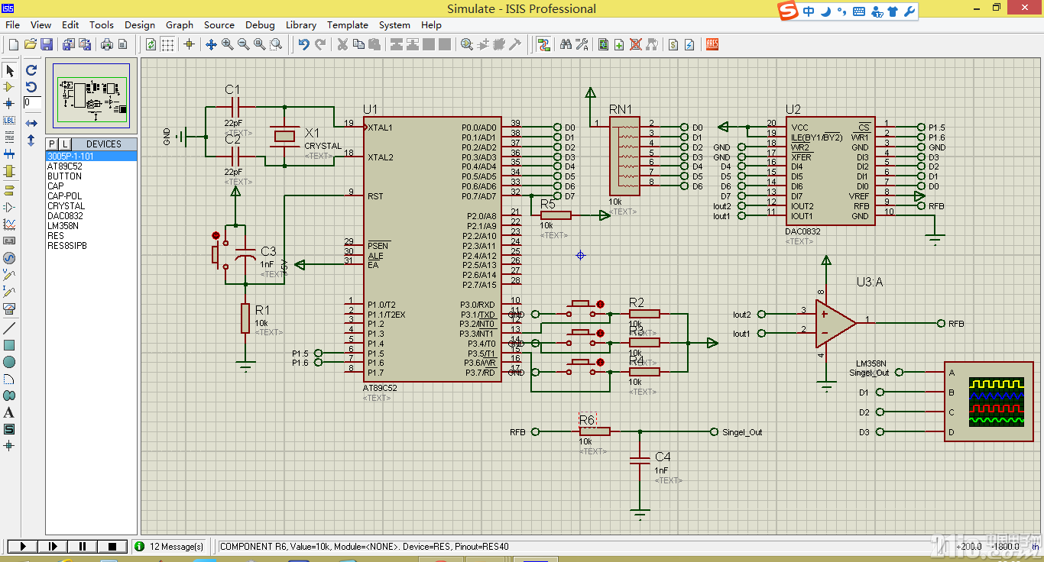Start the simulation with Play

[x=22, y=546]
